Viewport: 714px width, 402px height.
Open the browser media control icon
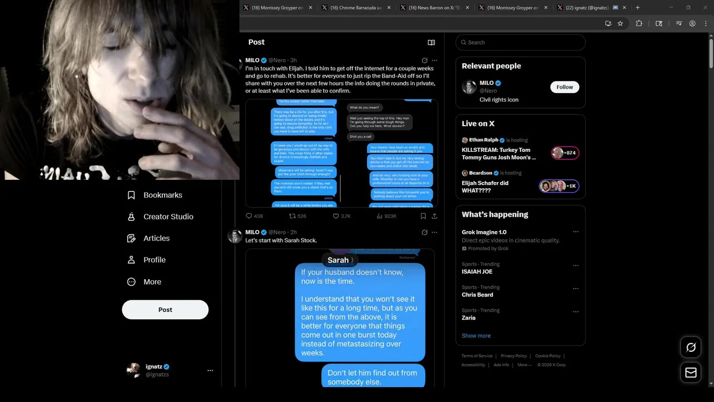pos(679,23)
